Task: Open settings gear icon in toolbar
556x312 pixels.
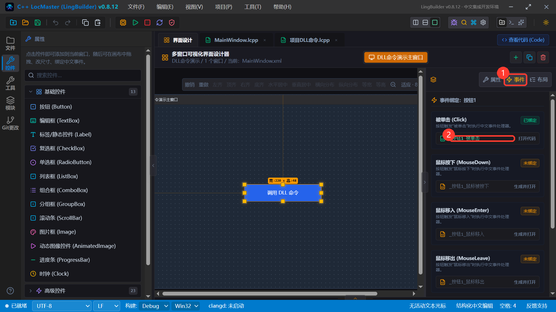Action: (x=483, y=23)
